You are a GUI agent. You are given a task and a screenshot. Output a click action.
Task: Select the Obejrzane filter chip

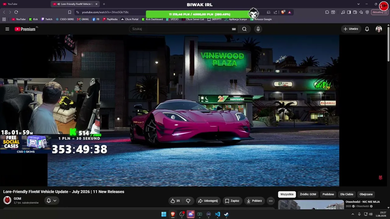coord(366,194)
